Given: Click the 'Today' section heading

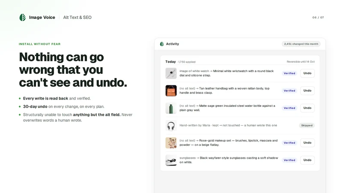Looking at the screenshot, I should (x=170, y=62).
